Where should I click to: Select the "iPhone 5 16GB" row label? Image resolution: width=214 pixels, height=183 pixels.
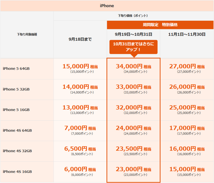[16, 110]
